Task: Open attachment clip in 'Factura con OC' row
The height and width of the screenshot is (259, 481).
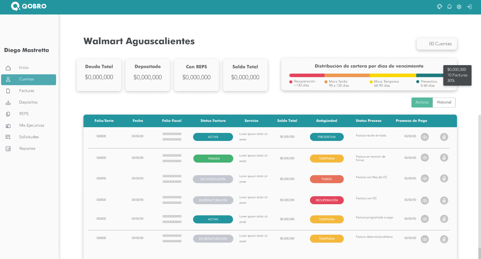Action: point(444,200)
